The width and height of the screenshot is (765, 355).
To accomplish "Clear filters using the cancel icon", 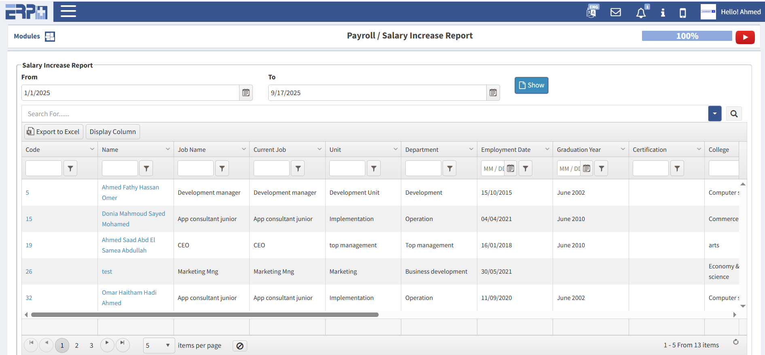I will pyautogui.click(x=240, y=346).
